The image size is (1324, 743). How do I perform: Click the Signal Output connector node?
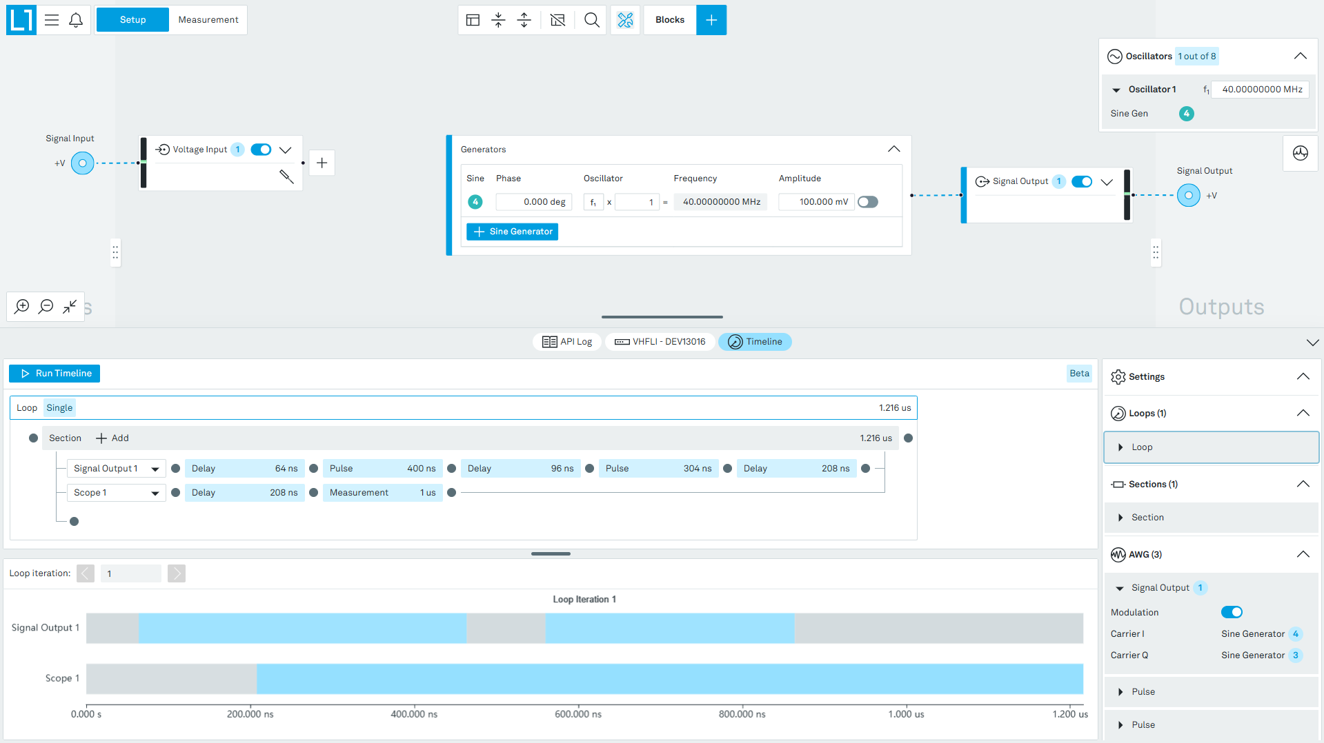coord(1188,196)
